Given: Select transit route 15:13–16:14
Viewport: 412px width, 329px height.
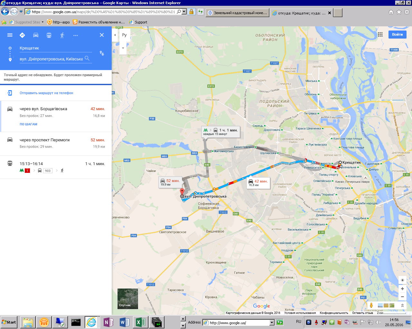Looking at the screenshot, I should (x=56, y=167).
